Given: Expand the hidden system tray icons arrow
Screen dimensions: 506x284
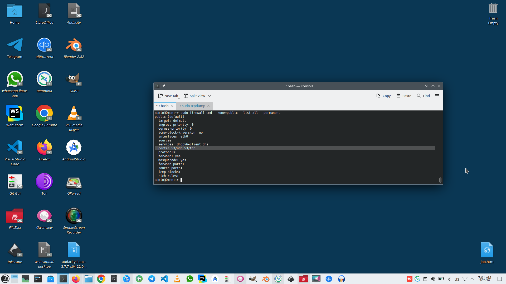Looking at the screenshot, I should 472,279.
